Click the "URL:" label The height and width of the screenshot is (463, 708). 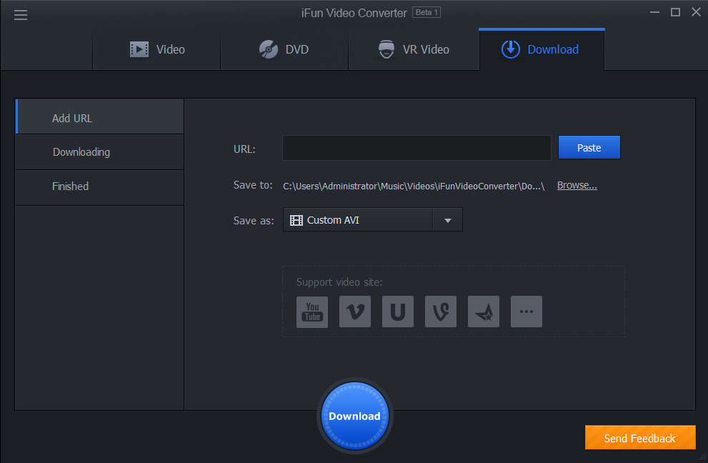coord(244,149)
